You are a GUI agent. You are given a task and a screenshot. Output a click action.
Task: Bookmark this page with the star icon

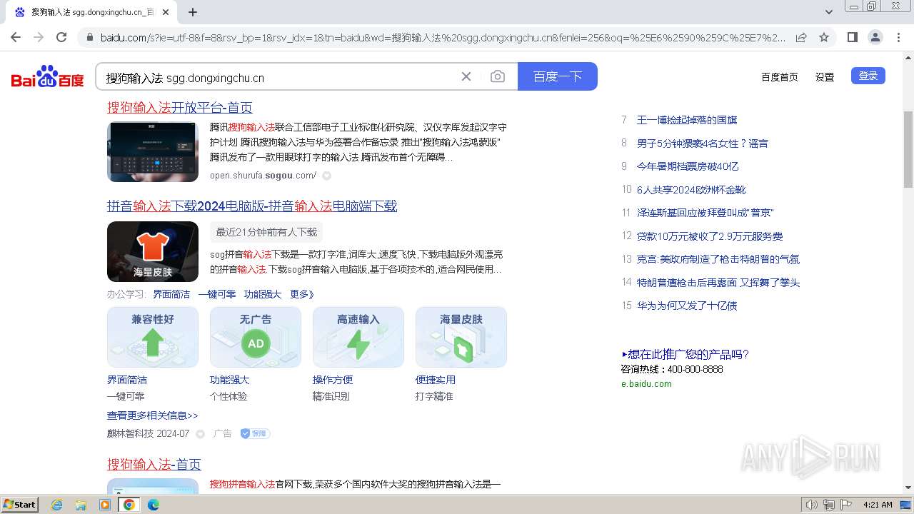click(824, 37)
